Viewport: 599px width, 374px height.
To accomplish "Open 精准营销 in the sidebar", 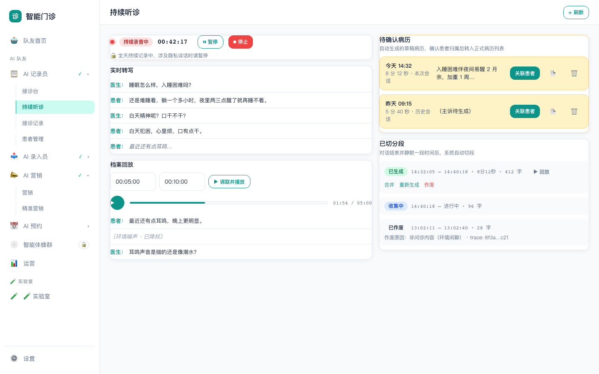I will [x=55, y=208].
